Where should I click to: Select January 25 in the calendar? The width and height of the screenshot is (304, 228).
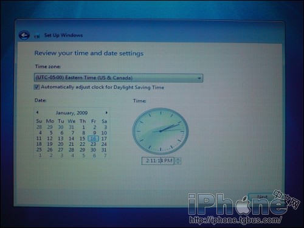click(39, 150)
